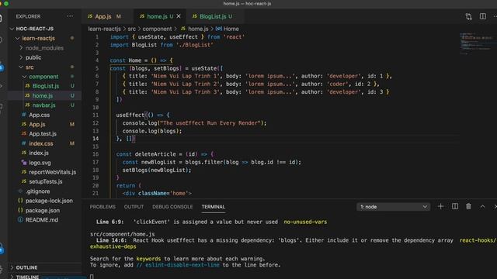Split the terminal pane

[x=455, y=207]
